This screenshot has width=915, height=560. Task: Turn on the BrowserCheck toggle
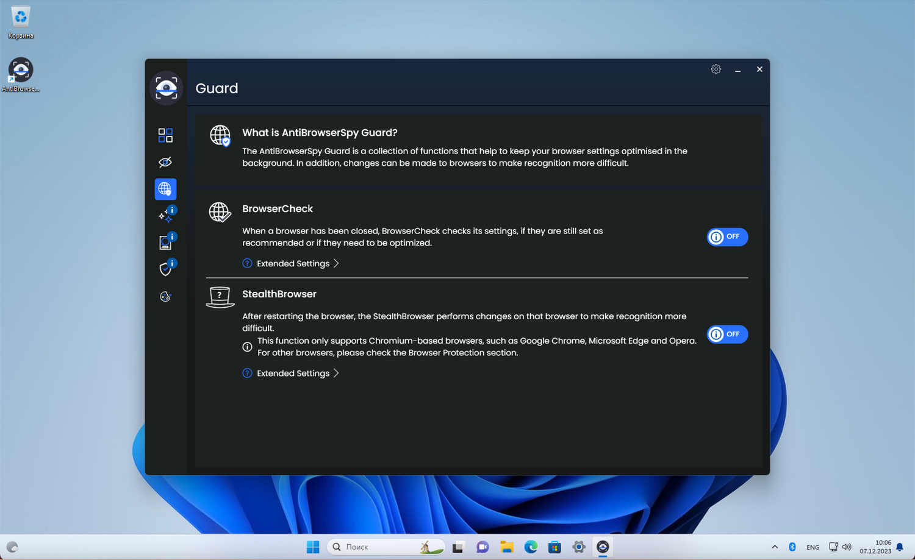727,236
